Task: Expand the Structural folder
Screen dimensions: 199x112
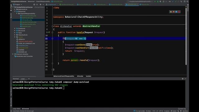Action: point(15,30)
